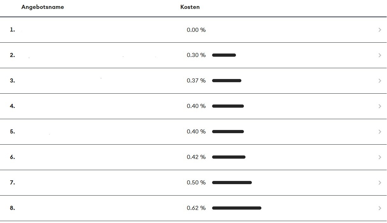Click the arrow icon on row 8

click(380, 208)
